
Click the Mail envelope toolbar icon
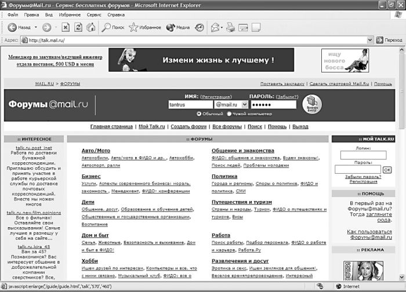tap(215, 27)
